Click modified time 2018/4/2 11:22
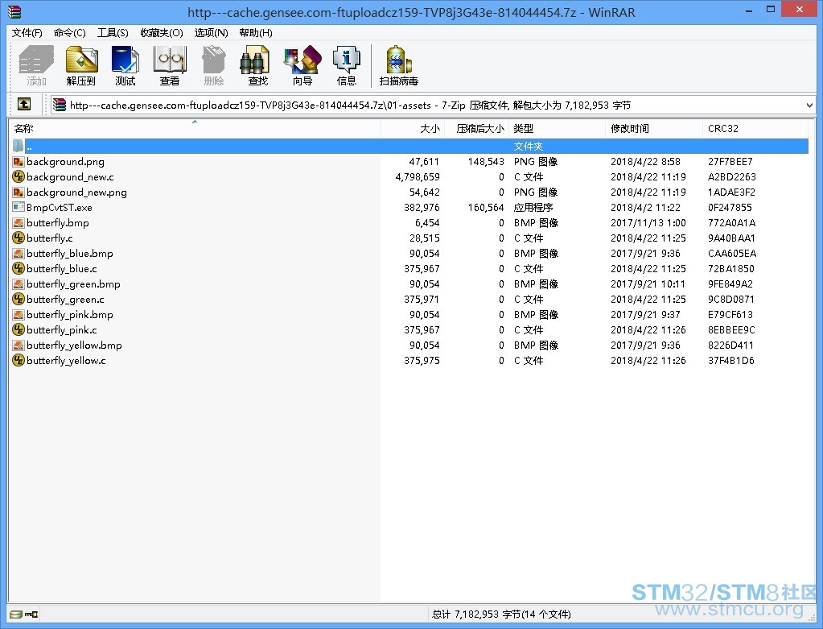This screenshot has width=823, height=629. (x=645, y=208)
